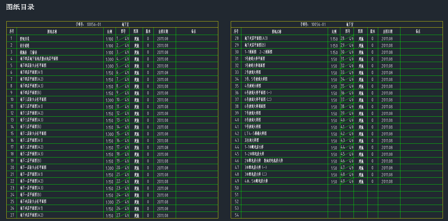Select the 28/49 sheet number cell
448x221 pixels.
coord(347,39)
